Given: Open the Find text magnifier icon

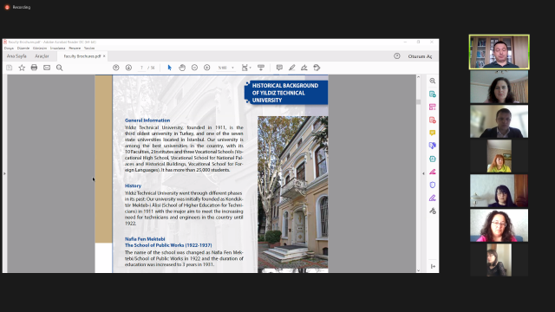Looking at the screenshot, I should click(x=60, y=68).
